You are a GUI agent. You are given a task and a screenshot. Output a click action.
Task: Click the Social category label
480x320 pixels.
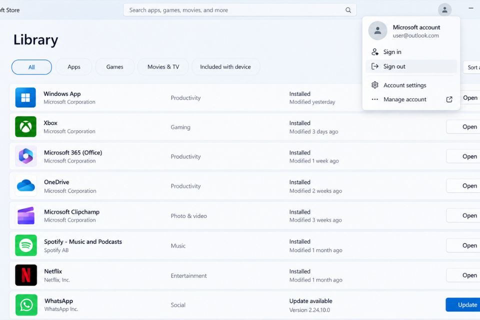click(x=178, y=305)
